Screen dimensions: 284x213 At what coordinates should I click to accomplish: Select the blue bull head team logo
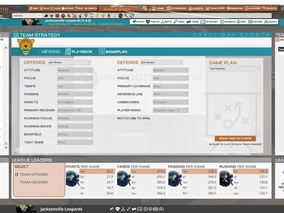point(51,16)
